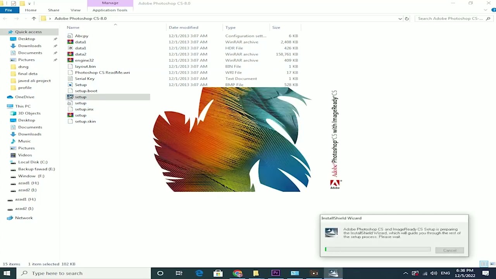The image size is (496, 279).
Task: Sort by Size column header
Action: pos(276,28)
